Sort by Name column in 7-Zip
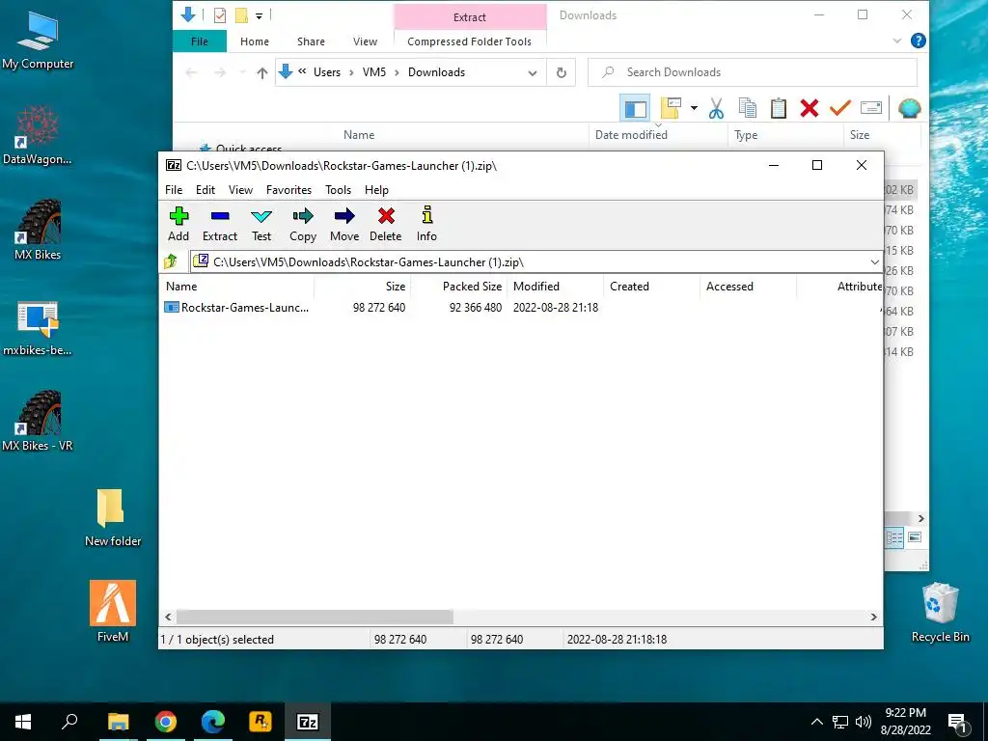The width and height of the screenshot is (988, 741). point(238,286)
